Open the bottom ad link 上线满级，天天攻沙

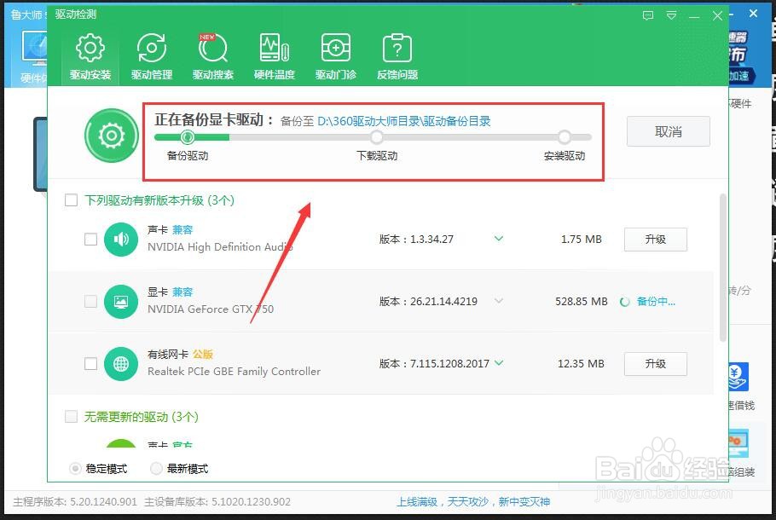pyautogui.click(x=473, y=502)
